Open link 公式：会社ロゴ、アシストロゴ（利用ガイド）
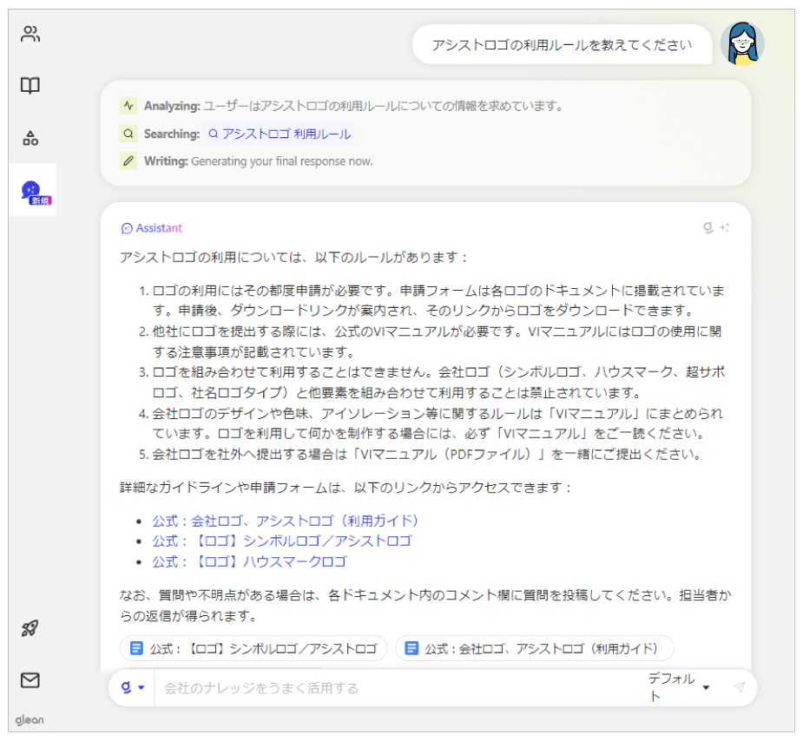Screen dimensions: 803x741 point(286,521)
